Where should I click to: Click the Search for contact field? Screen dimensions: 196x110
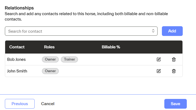pos(79,31)
